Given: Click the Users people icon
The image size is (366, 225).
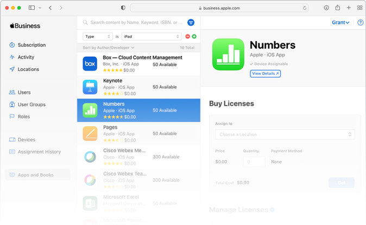Looking at the screenshot, I should tap(12, 92).
